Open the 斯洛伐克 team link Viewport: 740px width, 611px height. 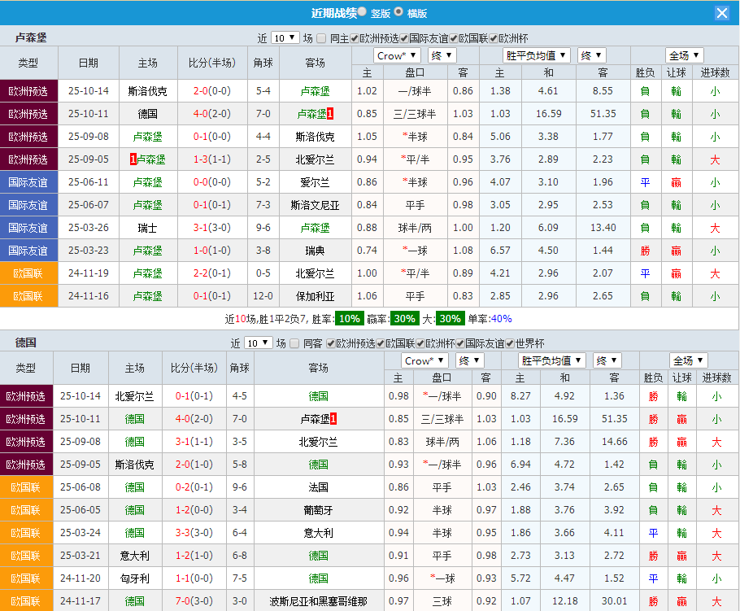pos(147,91)
